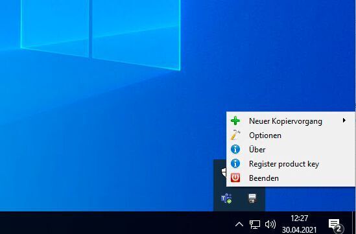Click the floppy disk copy tool tray icon
Viewport: 356px width, 234px height.
(252, 198)
